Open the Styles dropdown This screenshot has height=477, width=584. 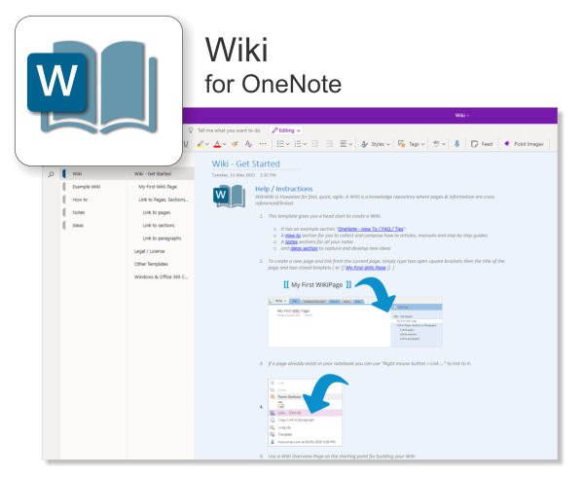point(376,144)
